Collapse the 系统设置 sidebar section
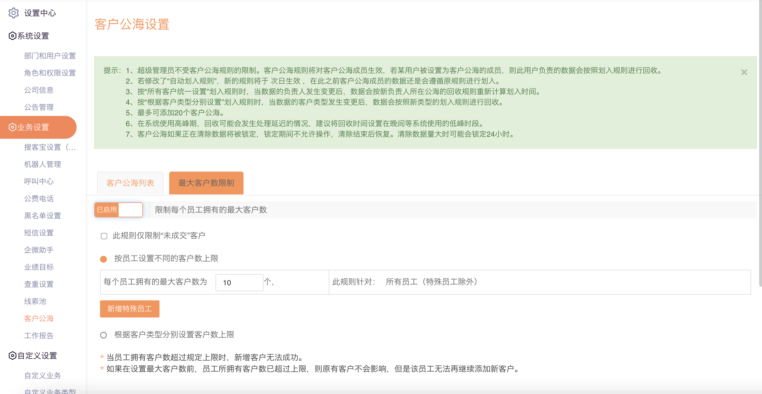 [x=33, y=36]
